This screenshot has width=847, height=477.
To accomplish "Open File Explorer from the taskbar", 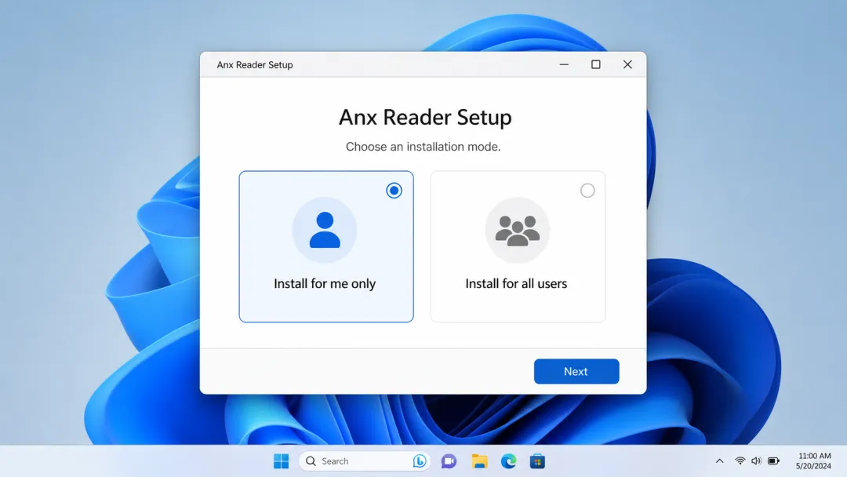I will [x=479, y=461].
